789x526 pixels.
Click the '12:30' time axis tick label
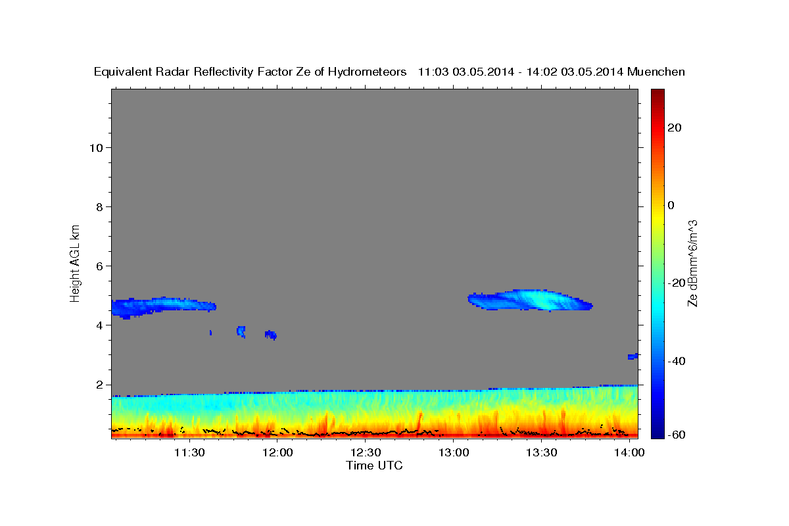tap(366, 453)
